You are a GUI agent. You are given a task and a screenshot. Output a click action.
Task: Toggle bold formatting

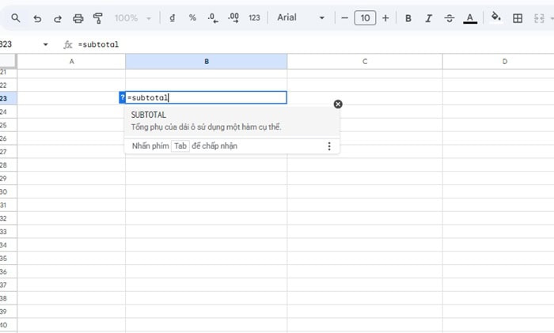coord(408,18)
